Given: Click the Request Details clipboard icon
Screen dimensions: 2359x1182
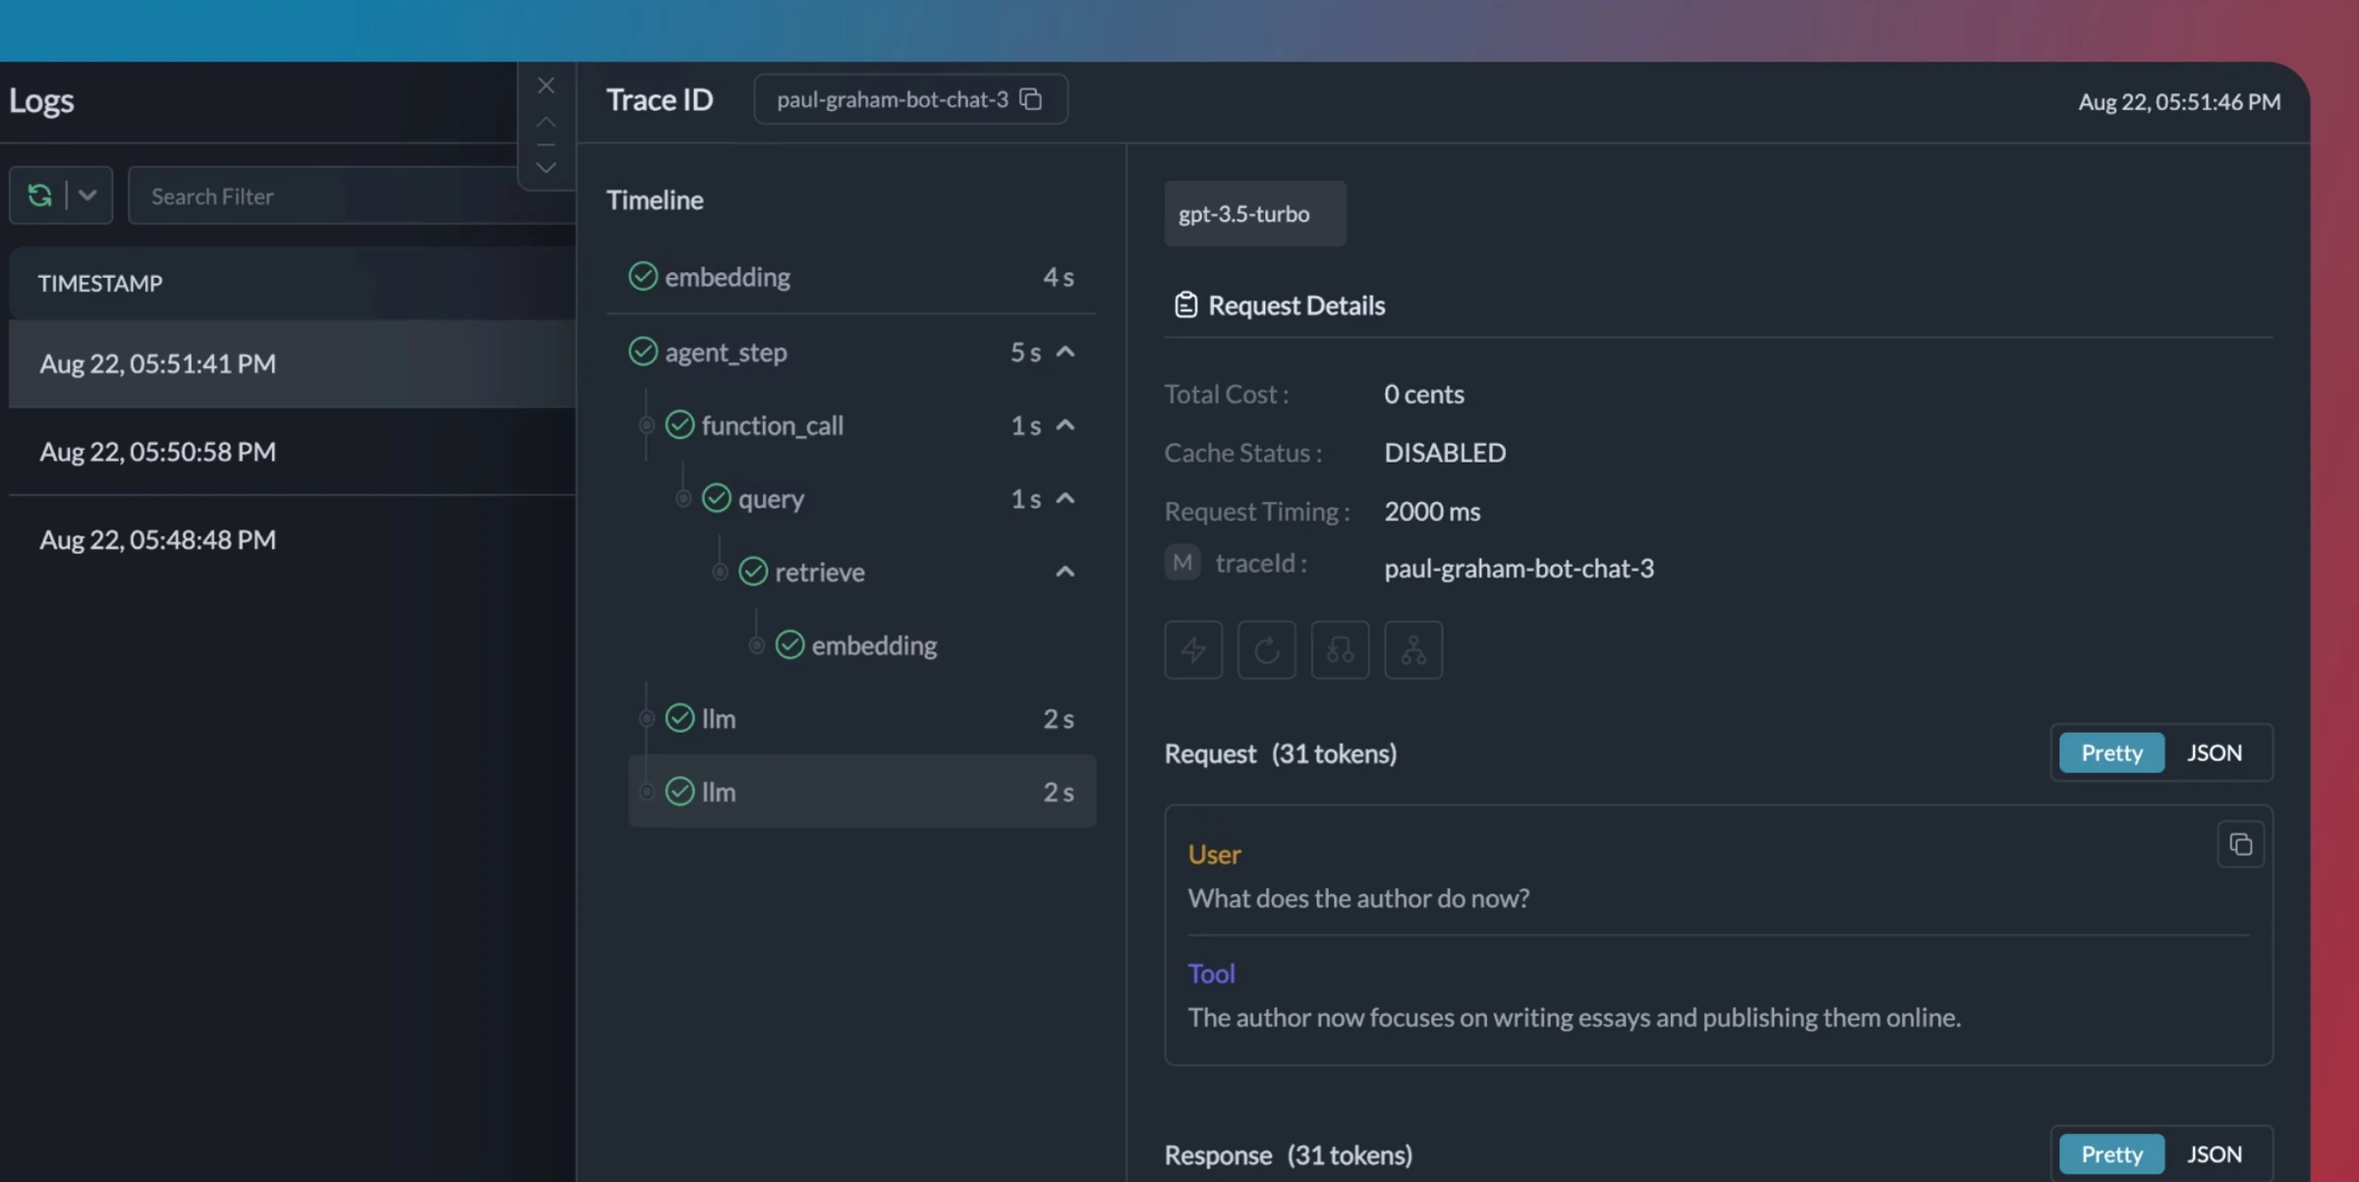Looking at the screenshot, I should point(1185,306).
